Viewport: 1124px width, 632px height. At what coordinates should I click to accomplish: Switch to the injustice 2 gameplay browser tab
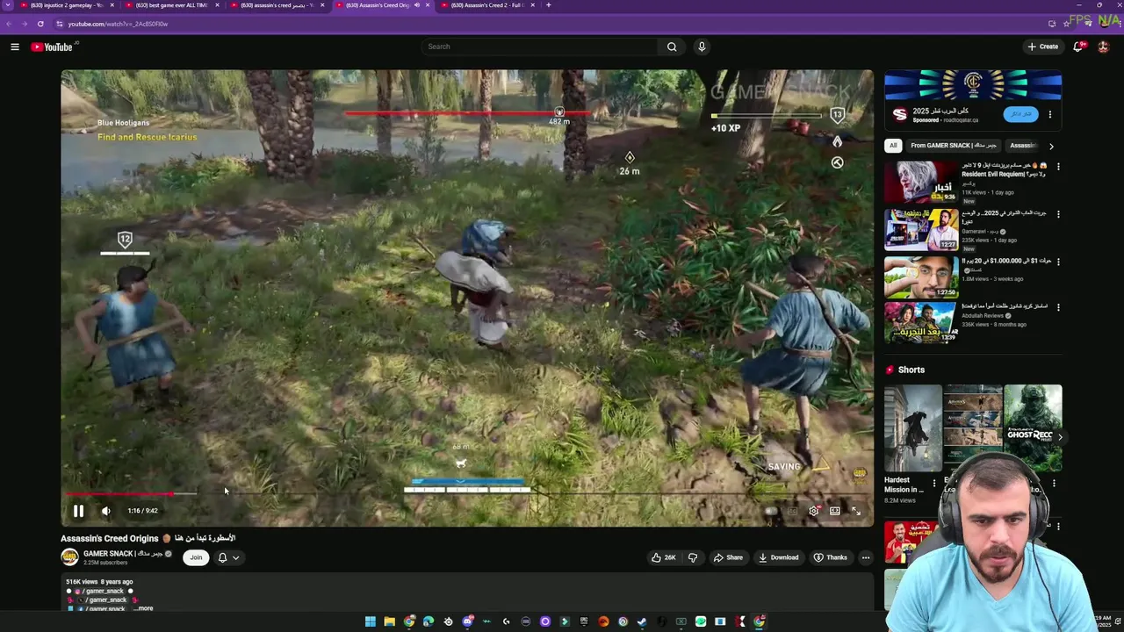point(65,5)
